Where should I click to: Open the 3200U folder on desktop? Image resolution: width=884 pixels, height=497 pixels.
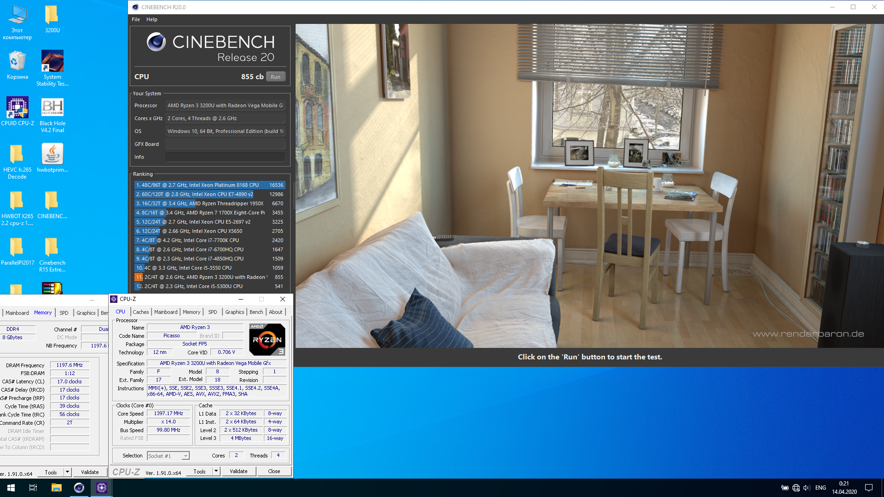click(x=52, y=19)
